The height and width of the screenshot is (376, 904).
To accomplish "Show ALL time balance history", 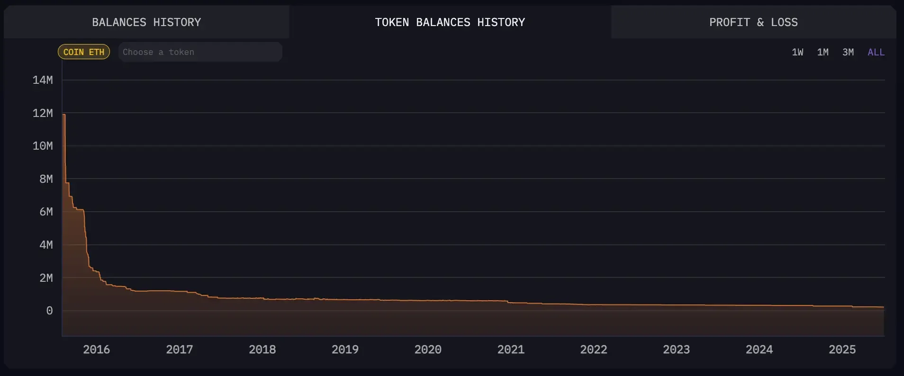I will [876, 52].
